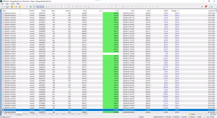The height and width of the screenshot is (118, 217).
Task: Toggle the auto scroll chart icon
Action: click(x=81, y=6)
